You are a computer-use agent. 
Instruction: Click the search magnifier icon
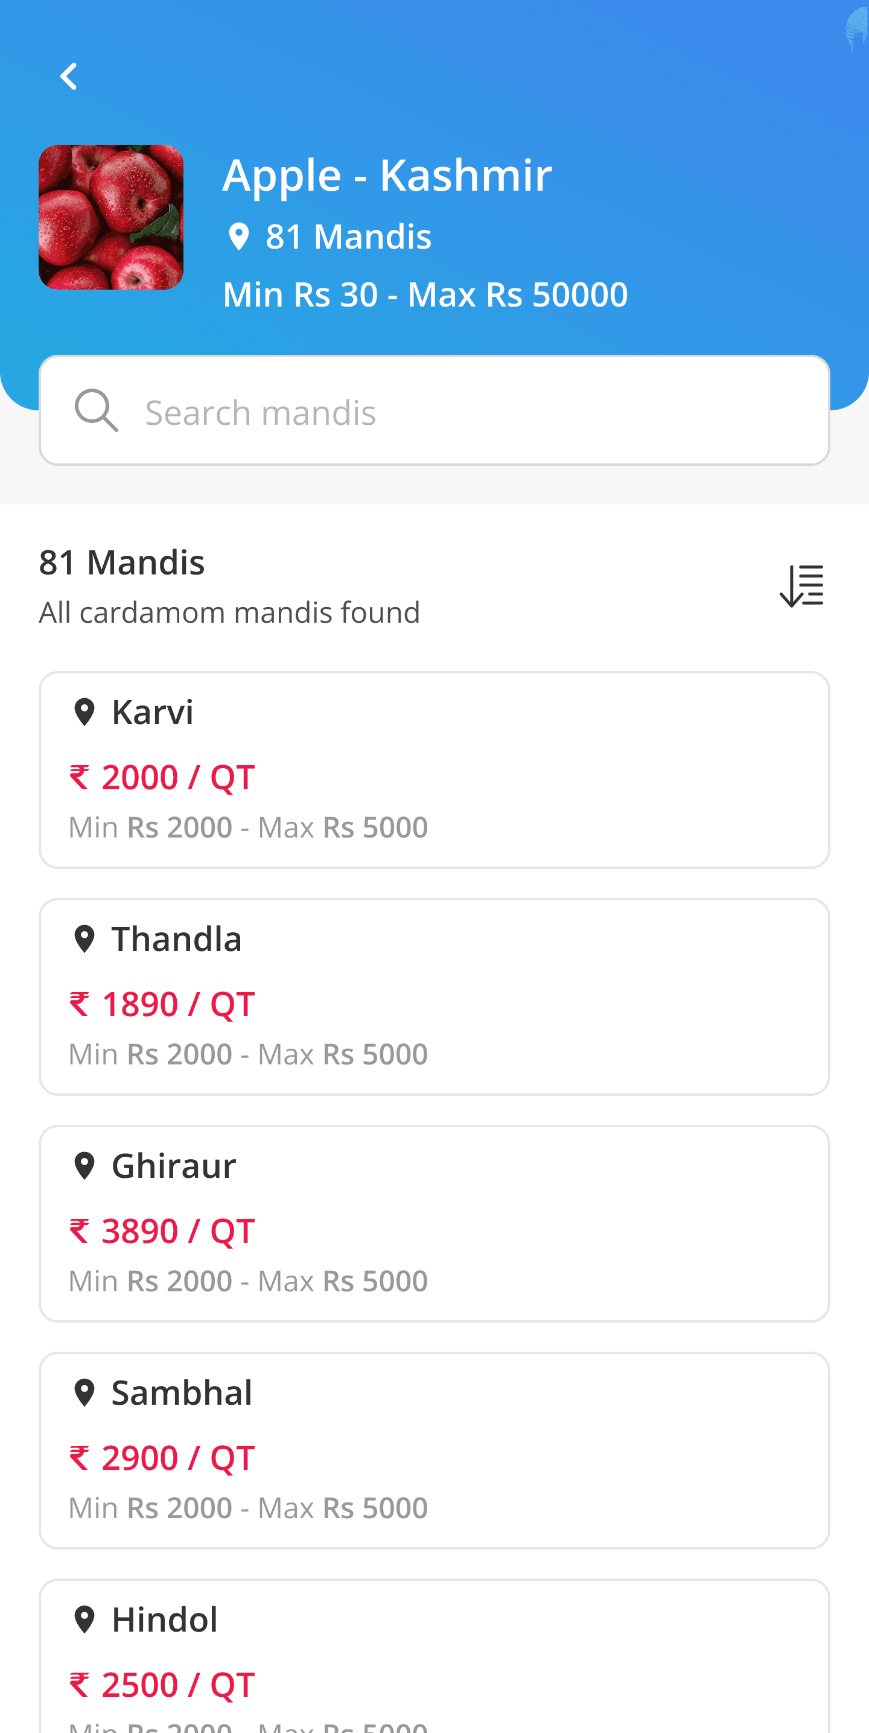click(x=96, y=410)
